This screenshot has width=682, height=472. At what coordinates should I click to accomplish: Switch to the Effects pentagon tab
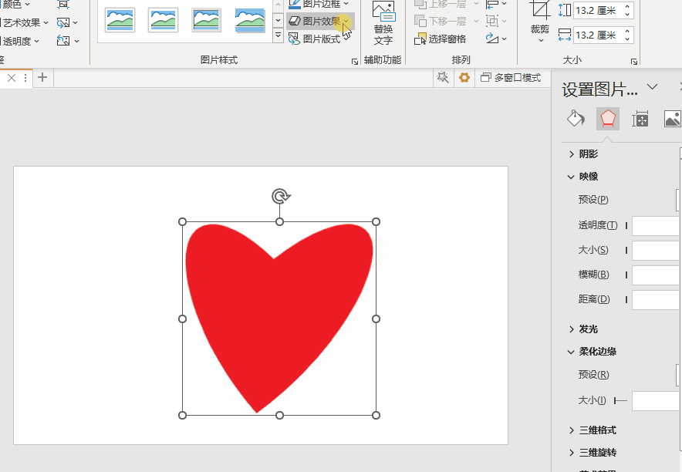pyautogui.click(x=608, y=119)
